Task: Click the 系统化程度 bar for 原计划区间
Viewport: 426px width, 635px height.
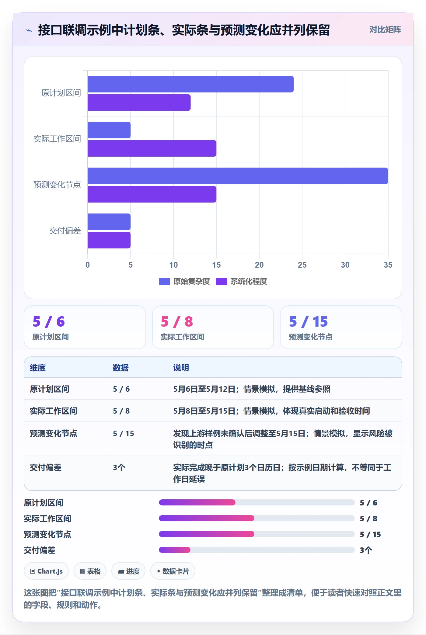Action: tap(139, 102)
